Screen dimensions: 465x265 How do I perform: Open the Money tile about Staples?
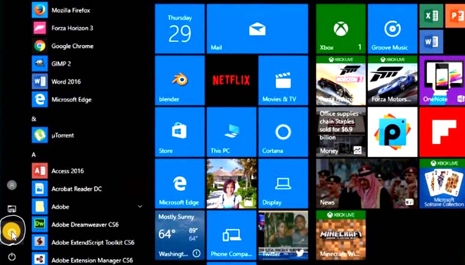[341, 132]
